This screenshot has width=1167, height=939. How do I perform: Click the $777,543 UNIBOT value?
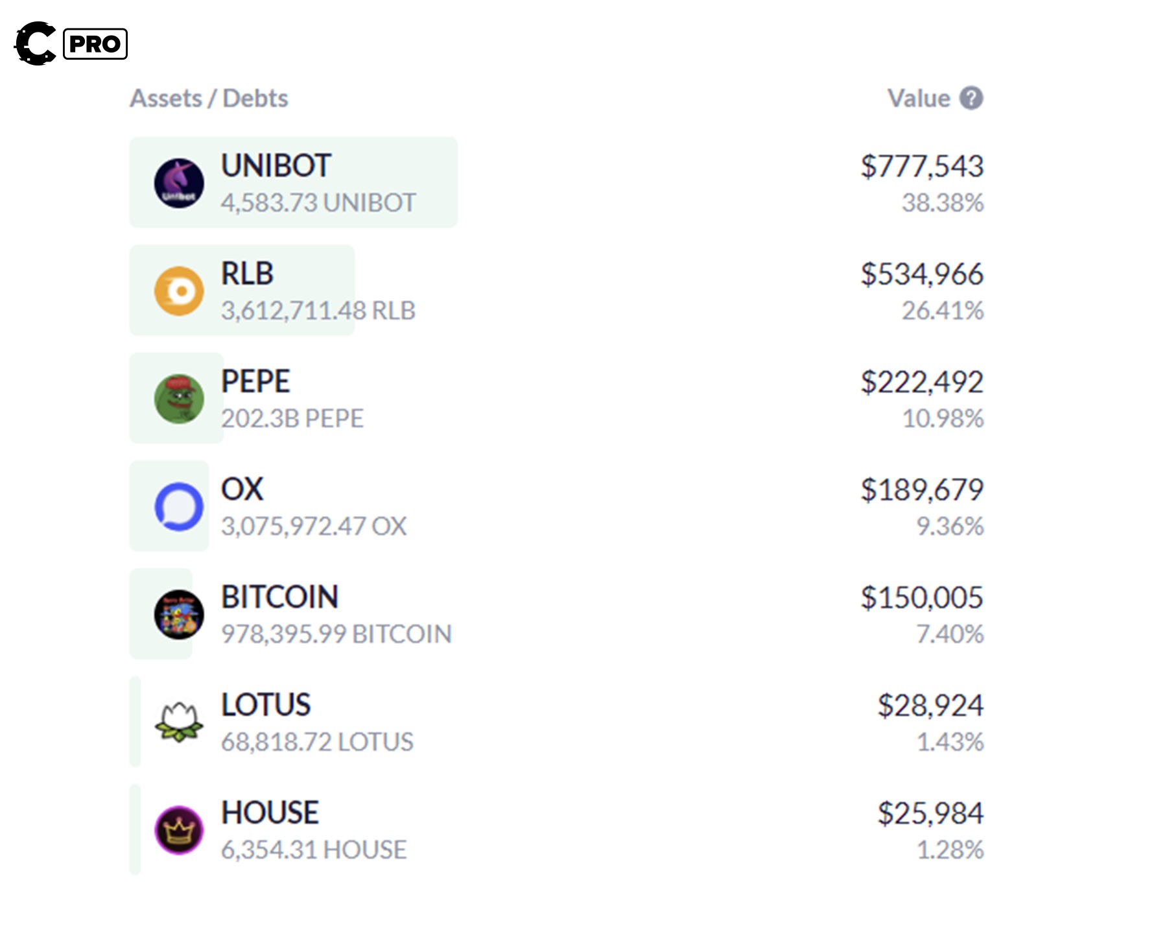click(922, 166)
